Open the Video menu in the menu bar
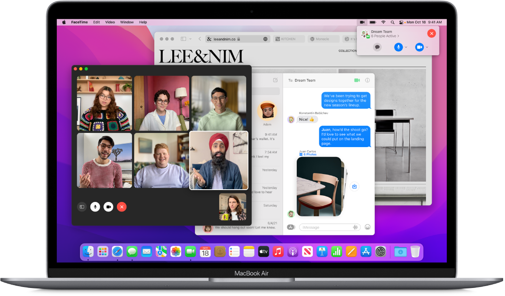505x296 pixels. pos(110,22)
